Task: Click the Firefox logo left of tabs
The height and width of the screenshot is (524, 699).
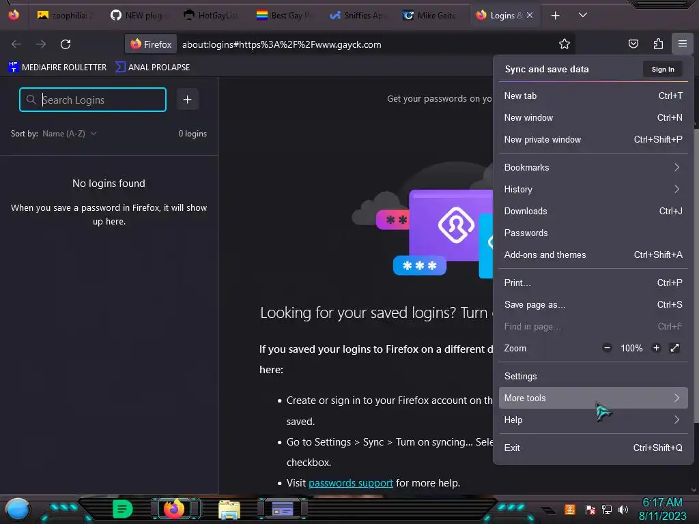Action: pos(14,15)
